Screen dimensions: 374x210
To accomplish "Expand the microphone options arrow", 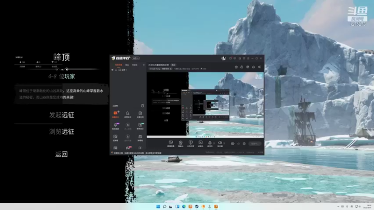I will click(214, 143).
